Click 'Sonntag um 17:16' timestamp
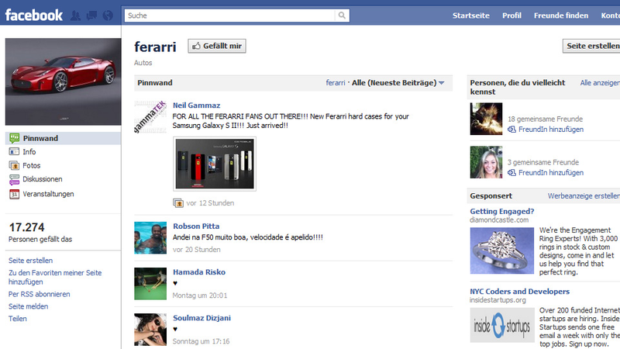620x349 pixels. pos(201,341)
